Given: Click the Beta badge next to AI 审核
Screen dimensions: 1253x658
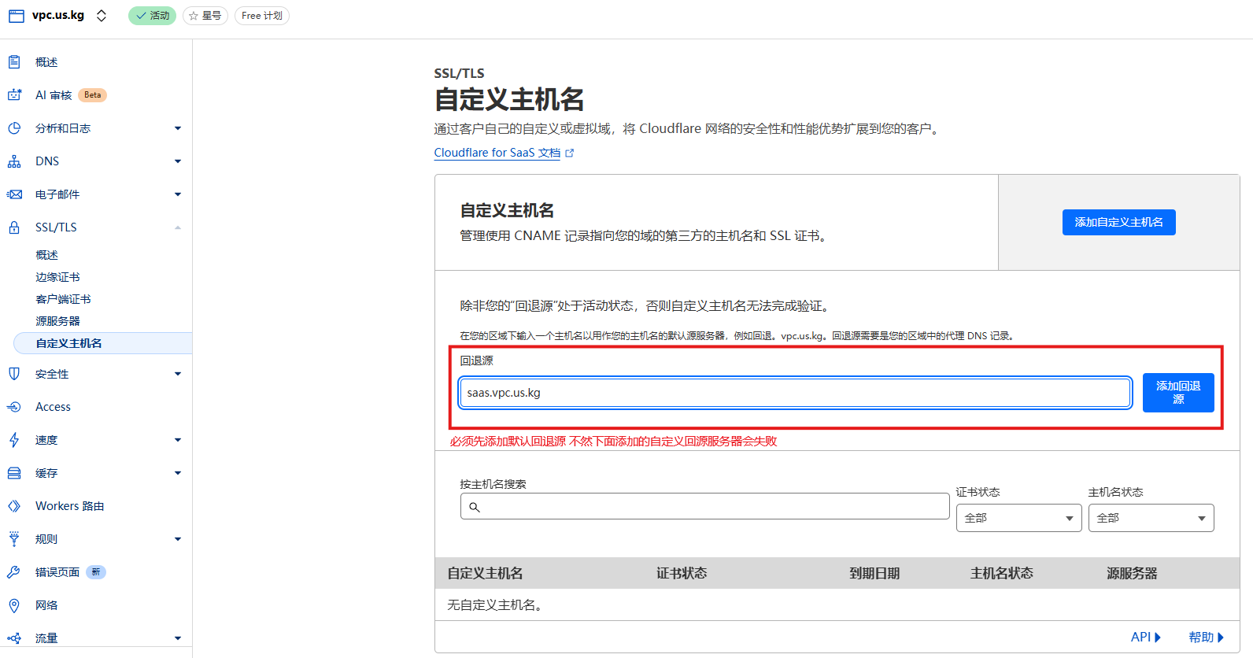Looking at the screenshot, I should pos(93,95).
